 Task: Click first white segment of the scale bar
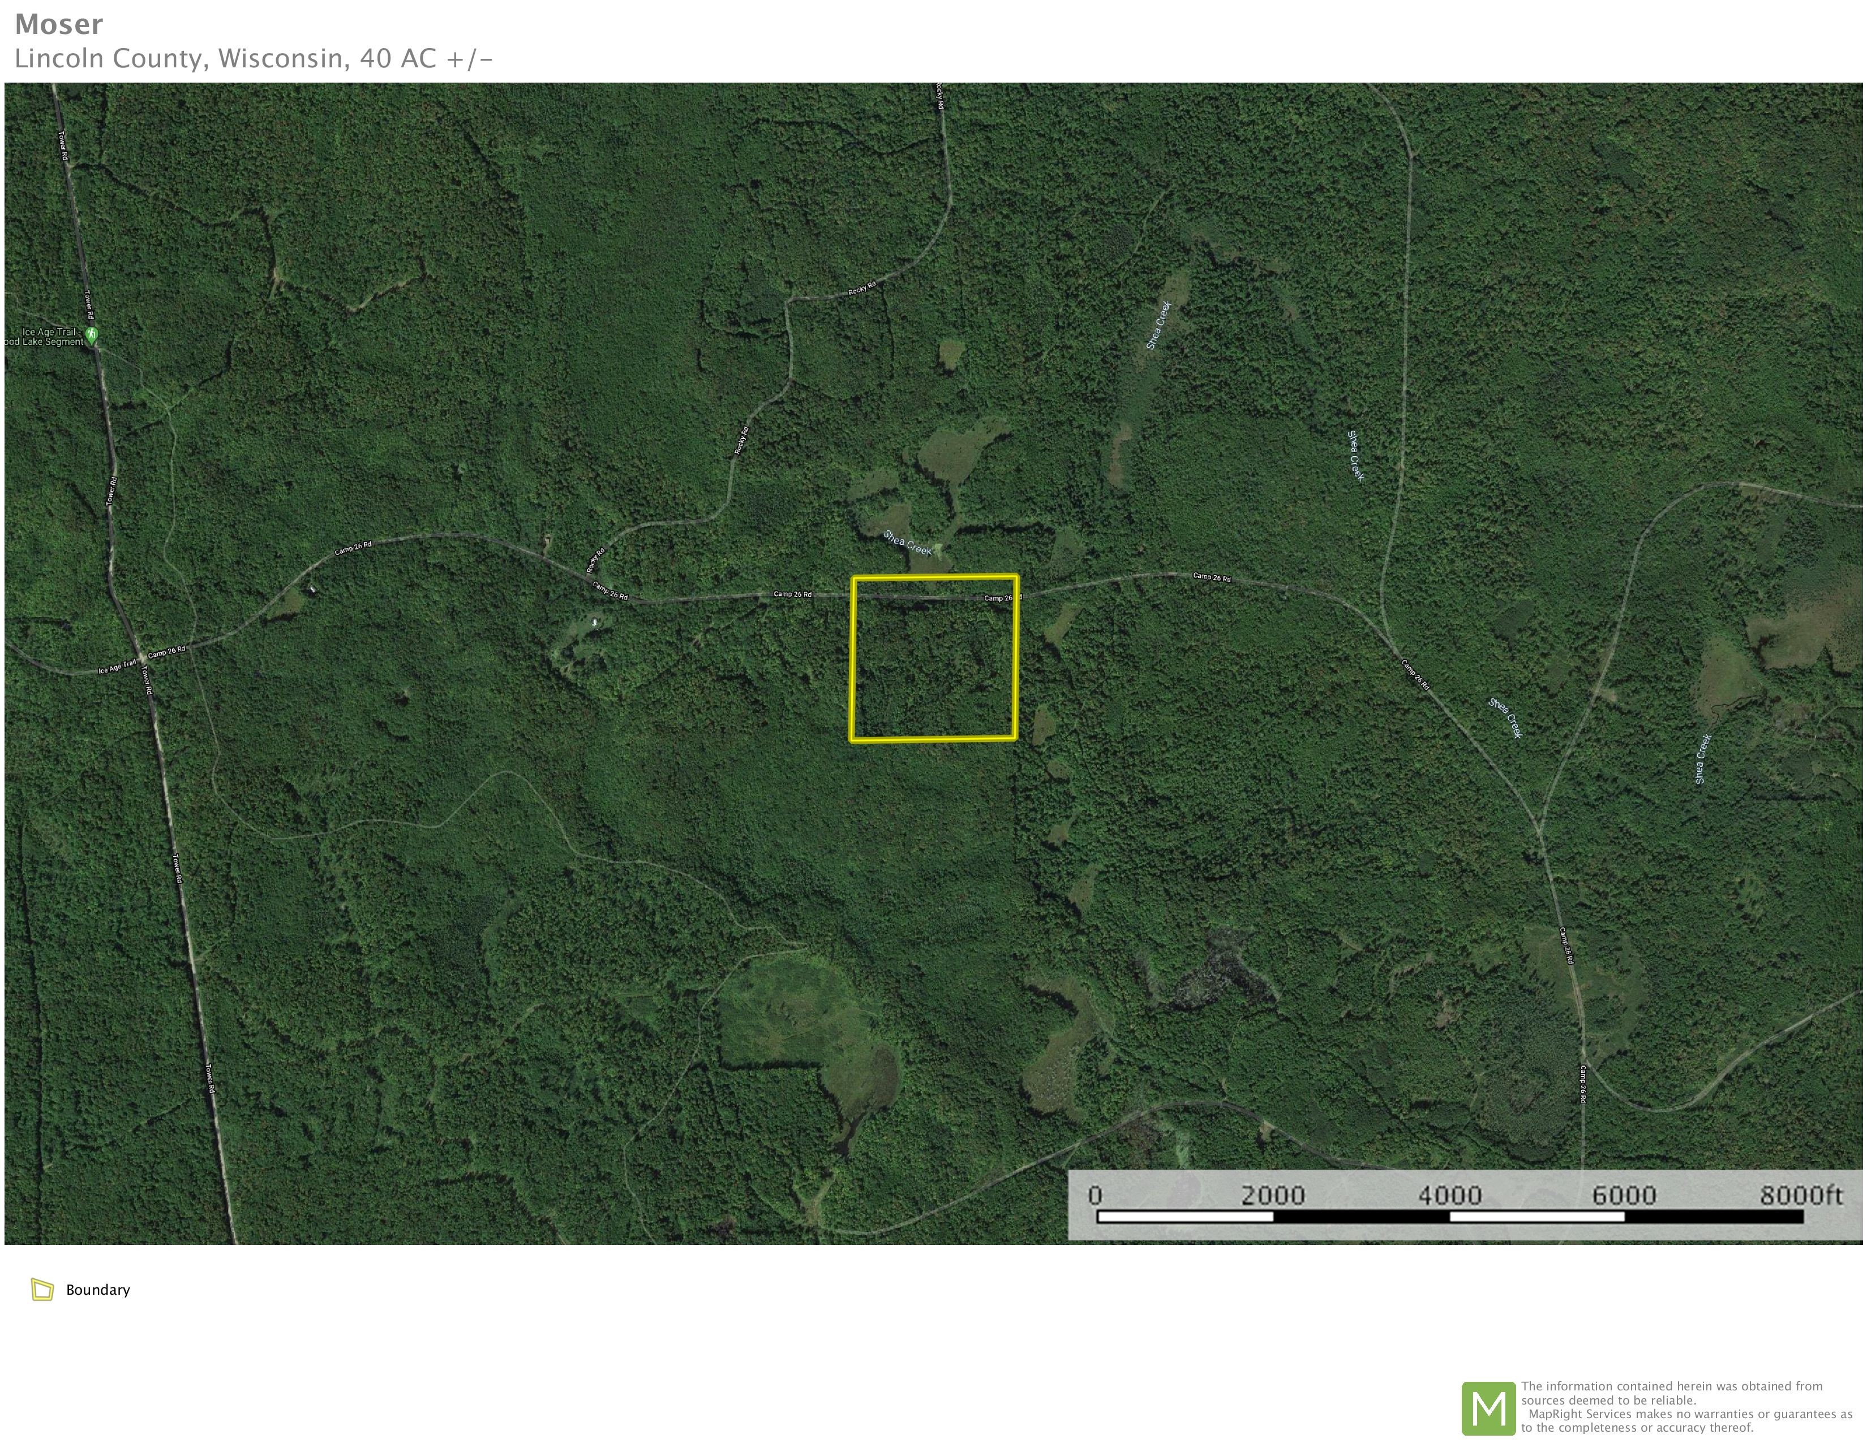(x=1185, y=1217)
